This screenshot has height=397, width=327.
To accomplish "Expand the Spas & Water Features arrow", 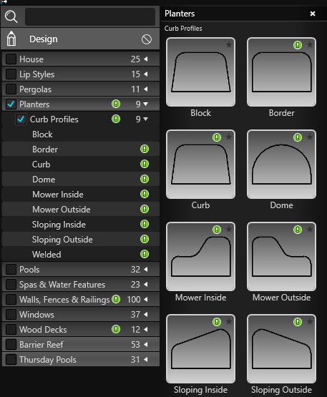I will pyautogui.click(x=146, y=284).
